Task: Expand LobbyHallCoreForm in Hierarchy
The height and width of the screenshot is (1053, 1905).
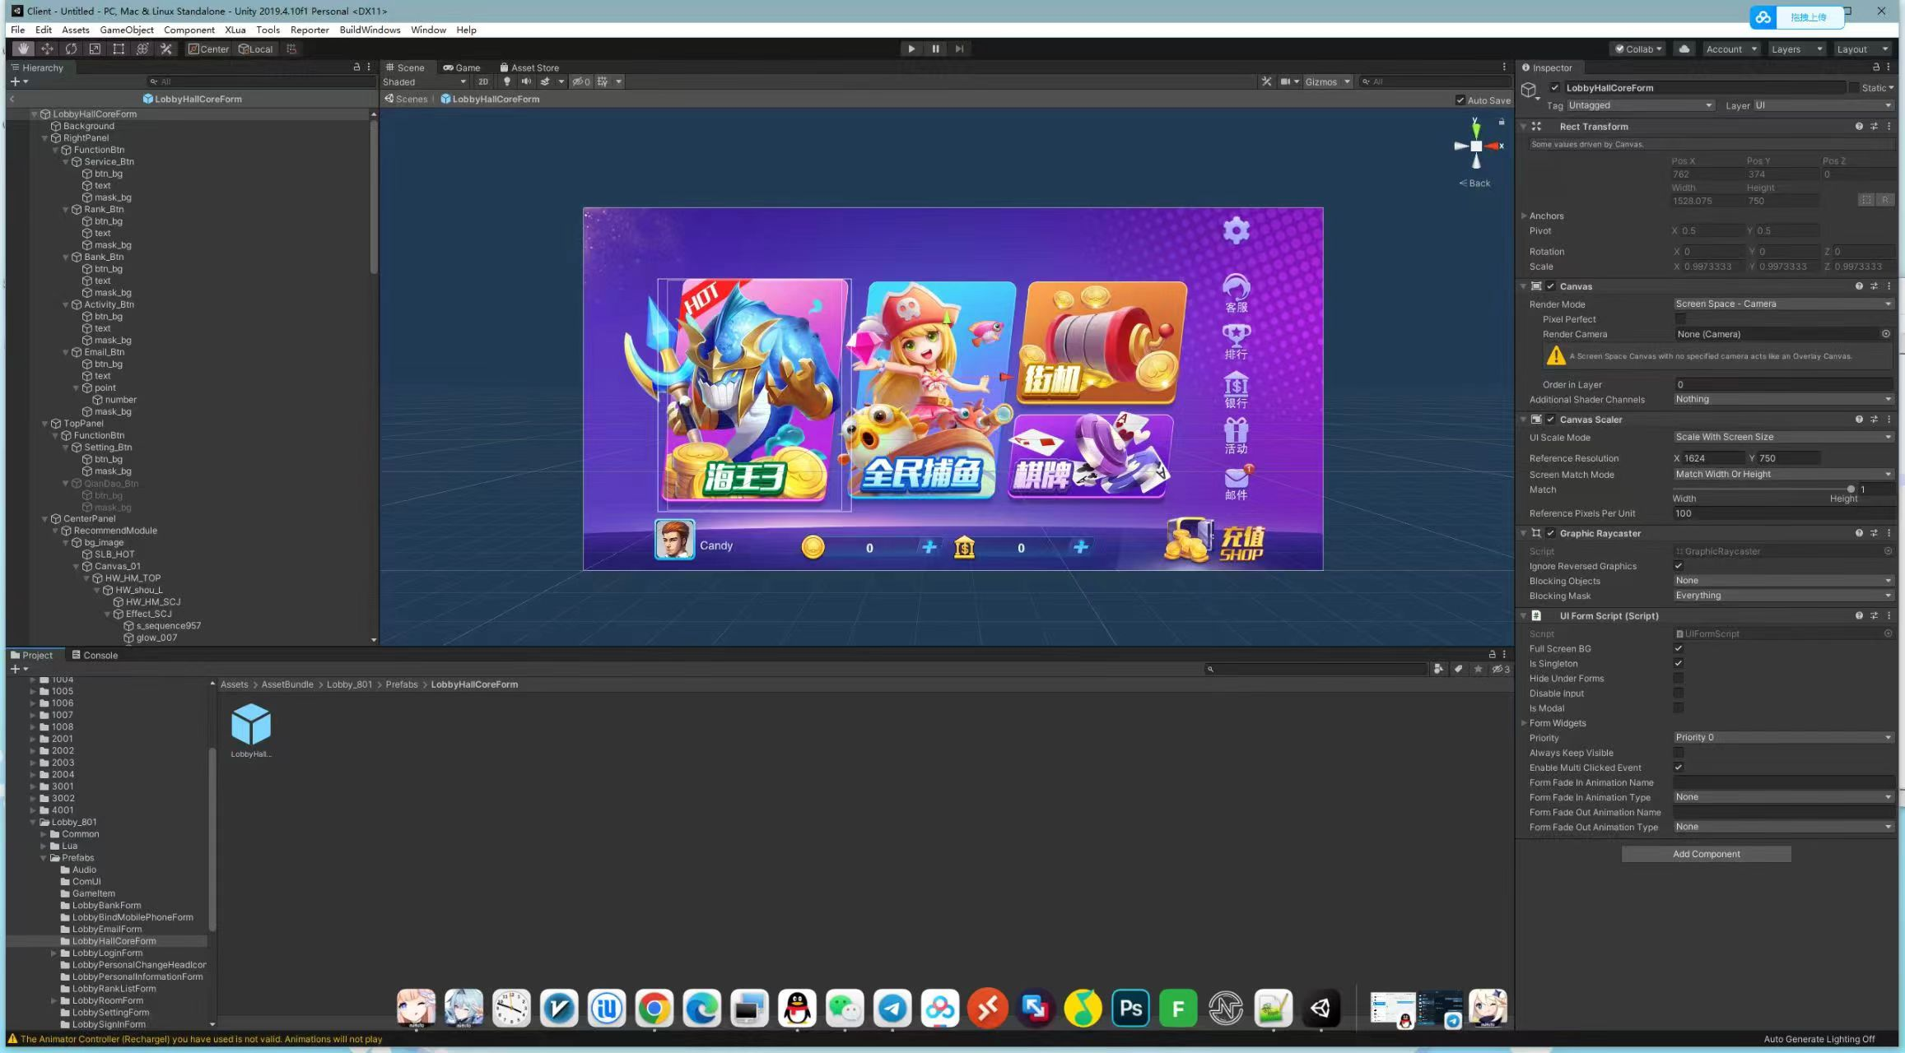Action: coord(34,113)
